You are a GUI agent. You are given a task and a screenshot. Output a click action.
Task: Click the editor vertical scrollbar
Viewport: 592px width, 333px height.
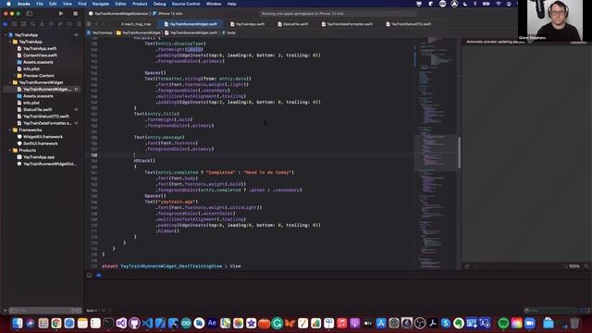459,153
